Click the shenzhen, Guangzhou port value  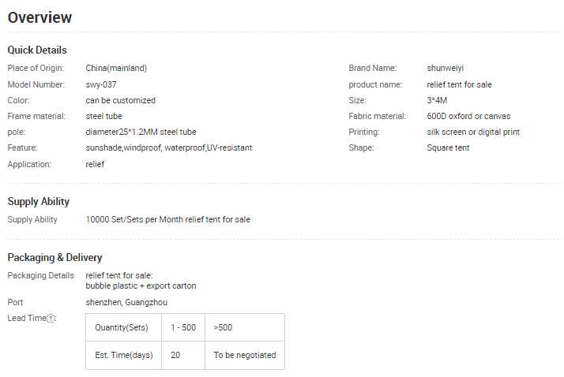(x=126, y=302)
